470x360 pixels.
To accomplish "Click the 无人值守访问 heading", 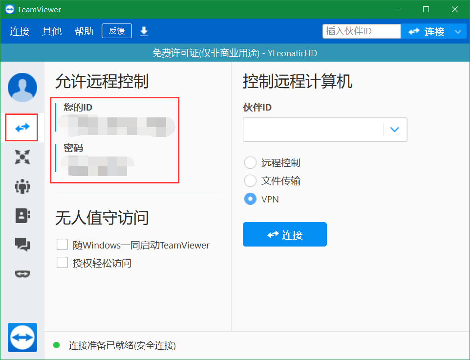I will tap(102, 218).
